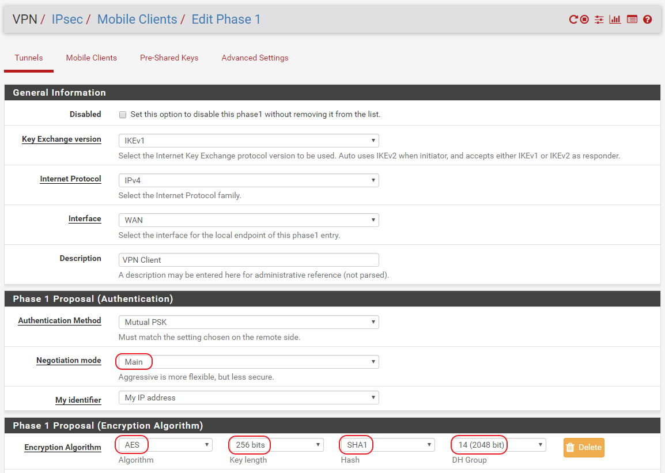Open the help question mark icon
The height and width of the screenshot is (473, 665).
[647, 19]
